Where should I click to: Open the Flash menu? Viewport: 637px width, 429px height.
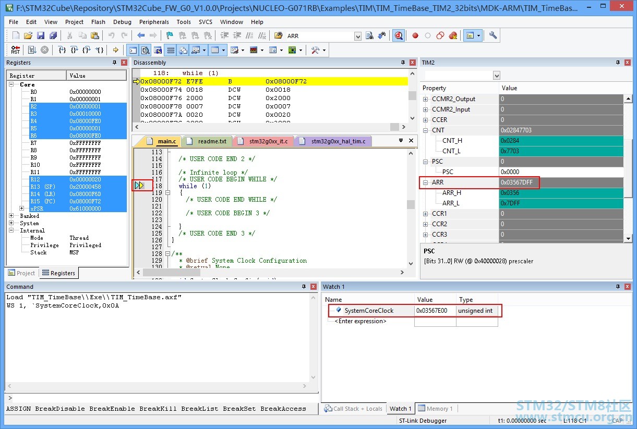click(x=98, y=22)
